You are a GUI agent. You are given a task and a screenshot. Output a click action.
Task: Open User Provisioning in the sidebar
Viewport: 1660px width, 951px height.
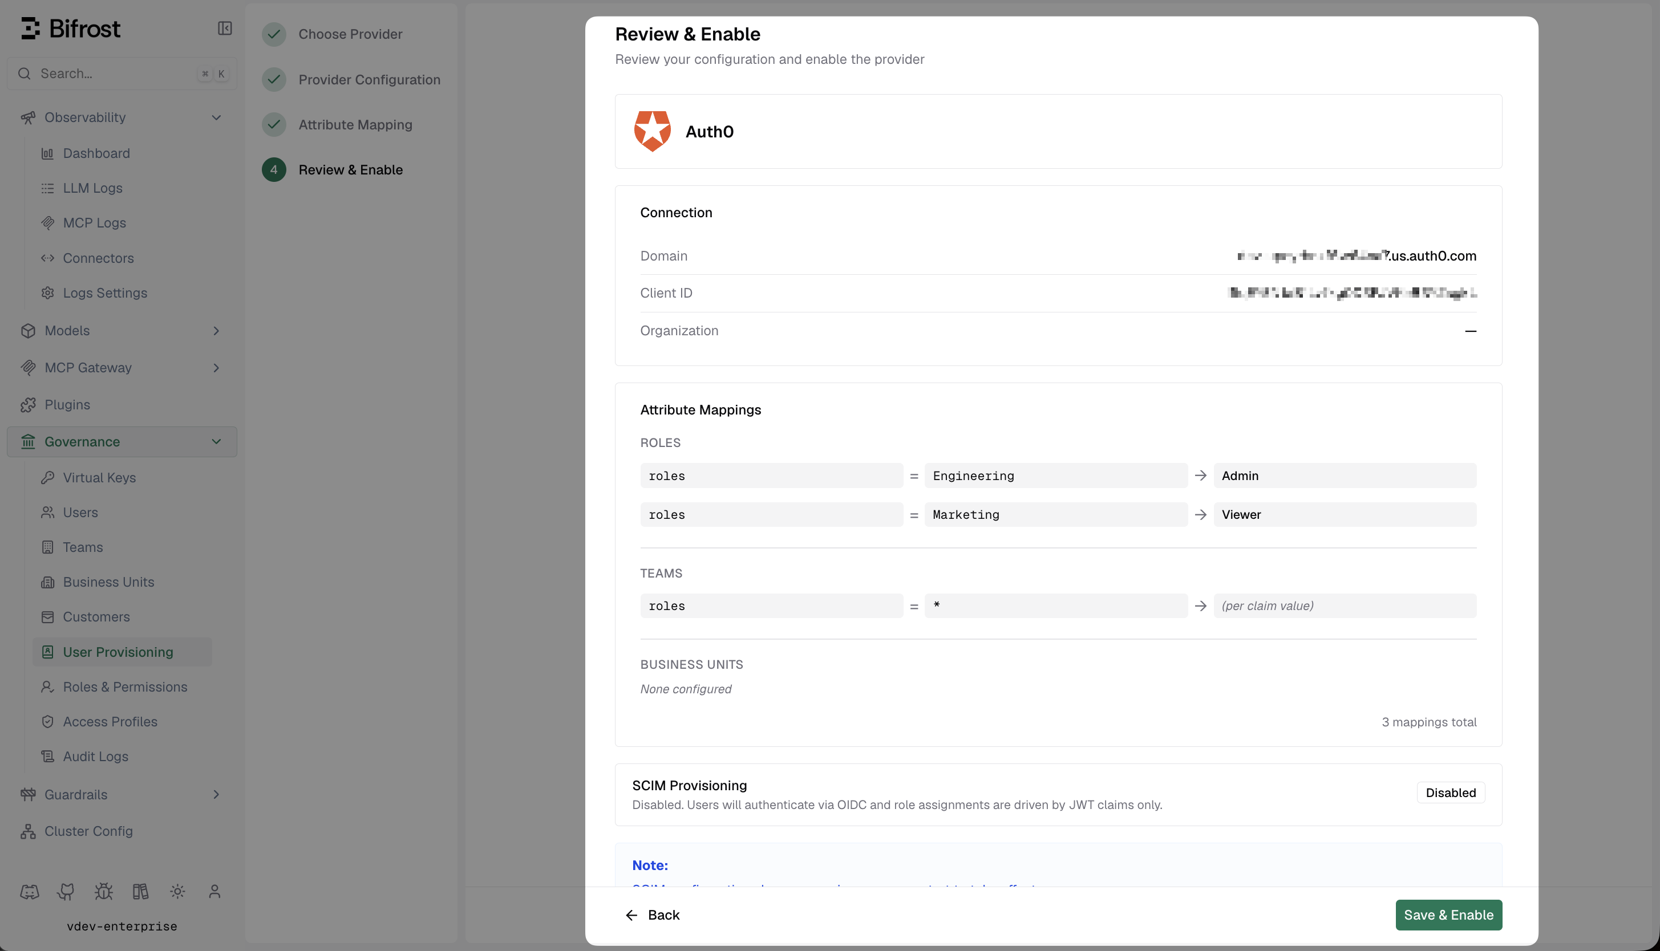(x=122, y=652)
